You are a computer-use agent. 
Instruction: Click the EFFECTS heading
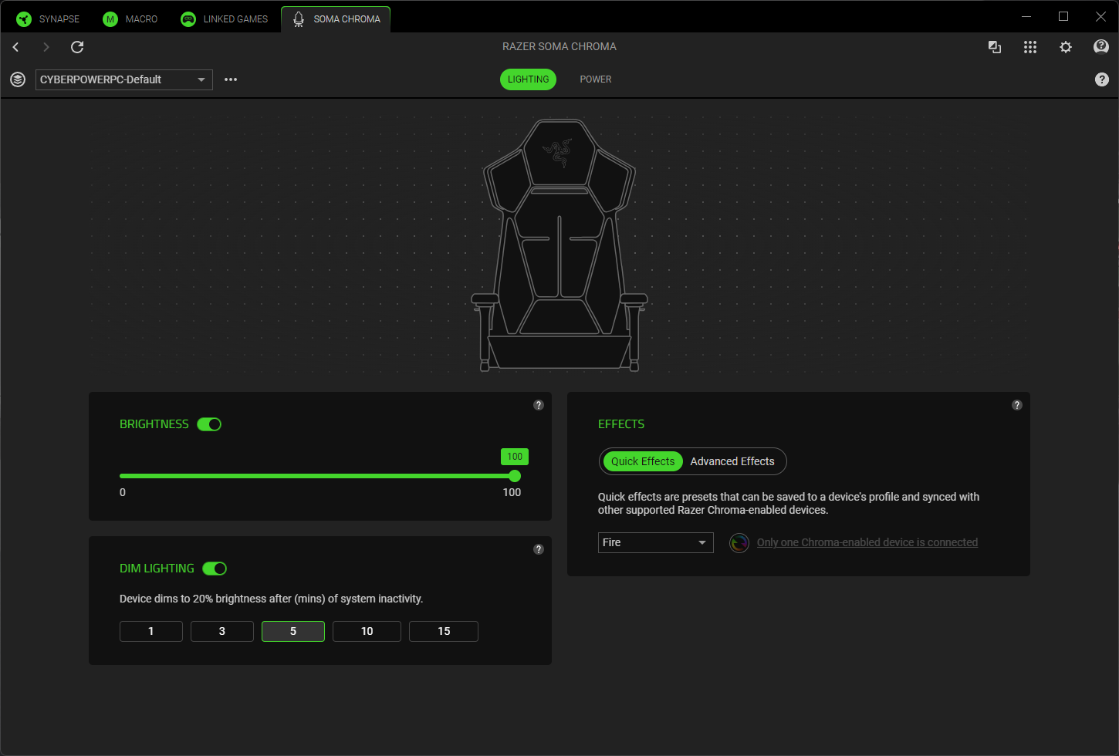click(x=621, y=424)
